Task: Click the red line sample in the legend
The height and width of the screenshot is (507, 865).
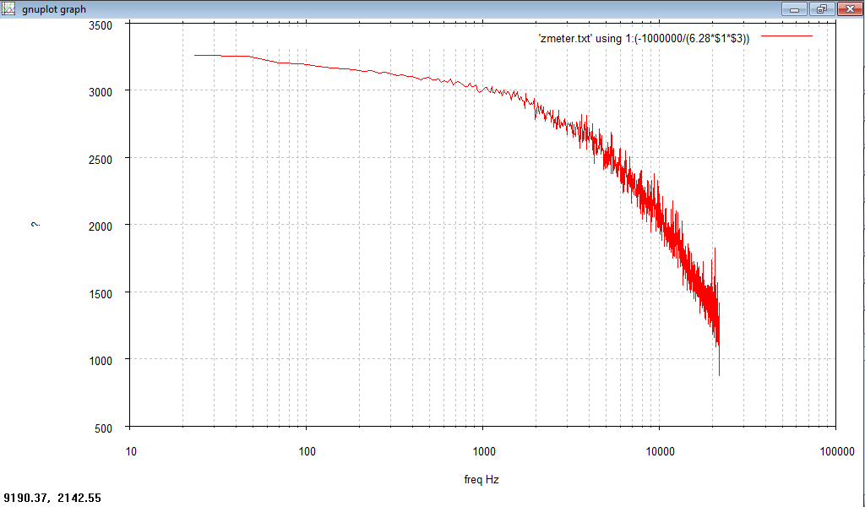Action: click(x=786, y=37)
